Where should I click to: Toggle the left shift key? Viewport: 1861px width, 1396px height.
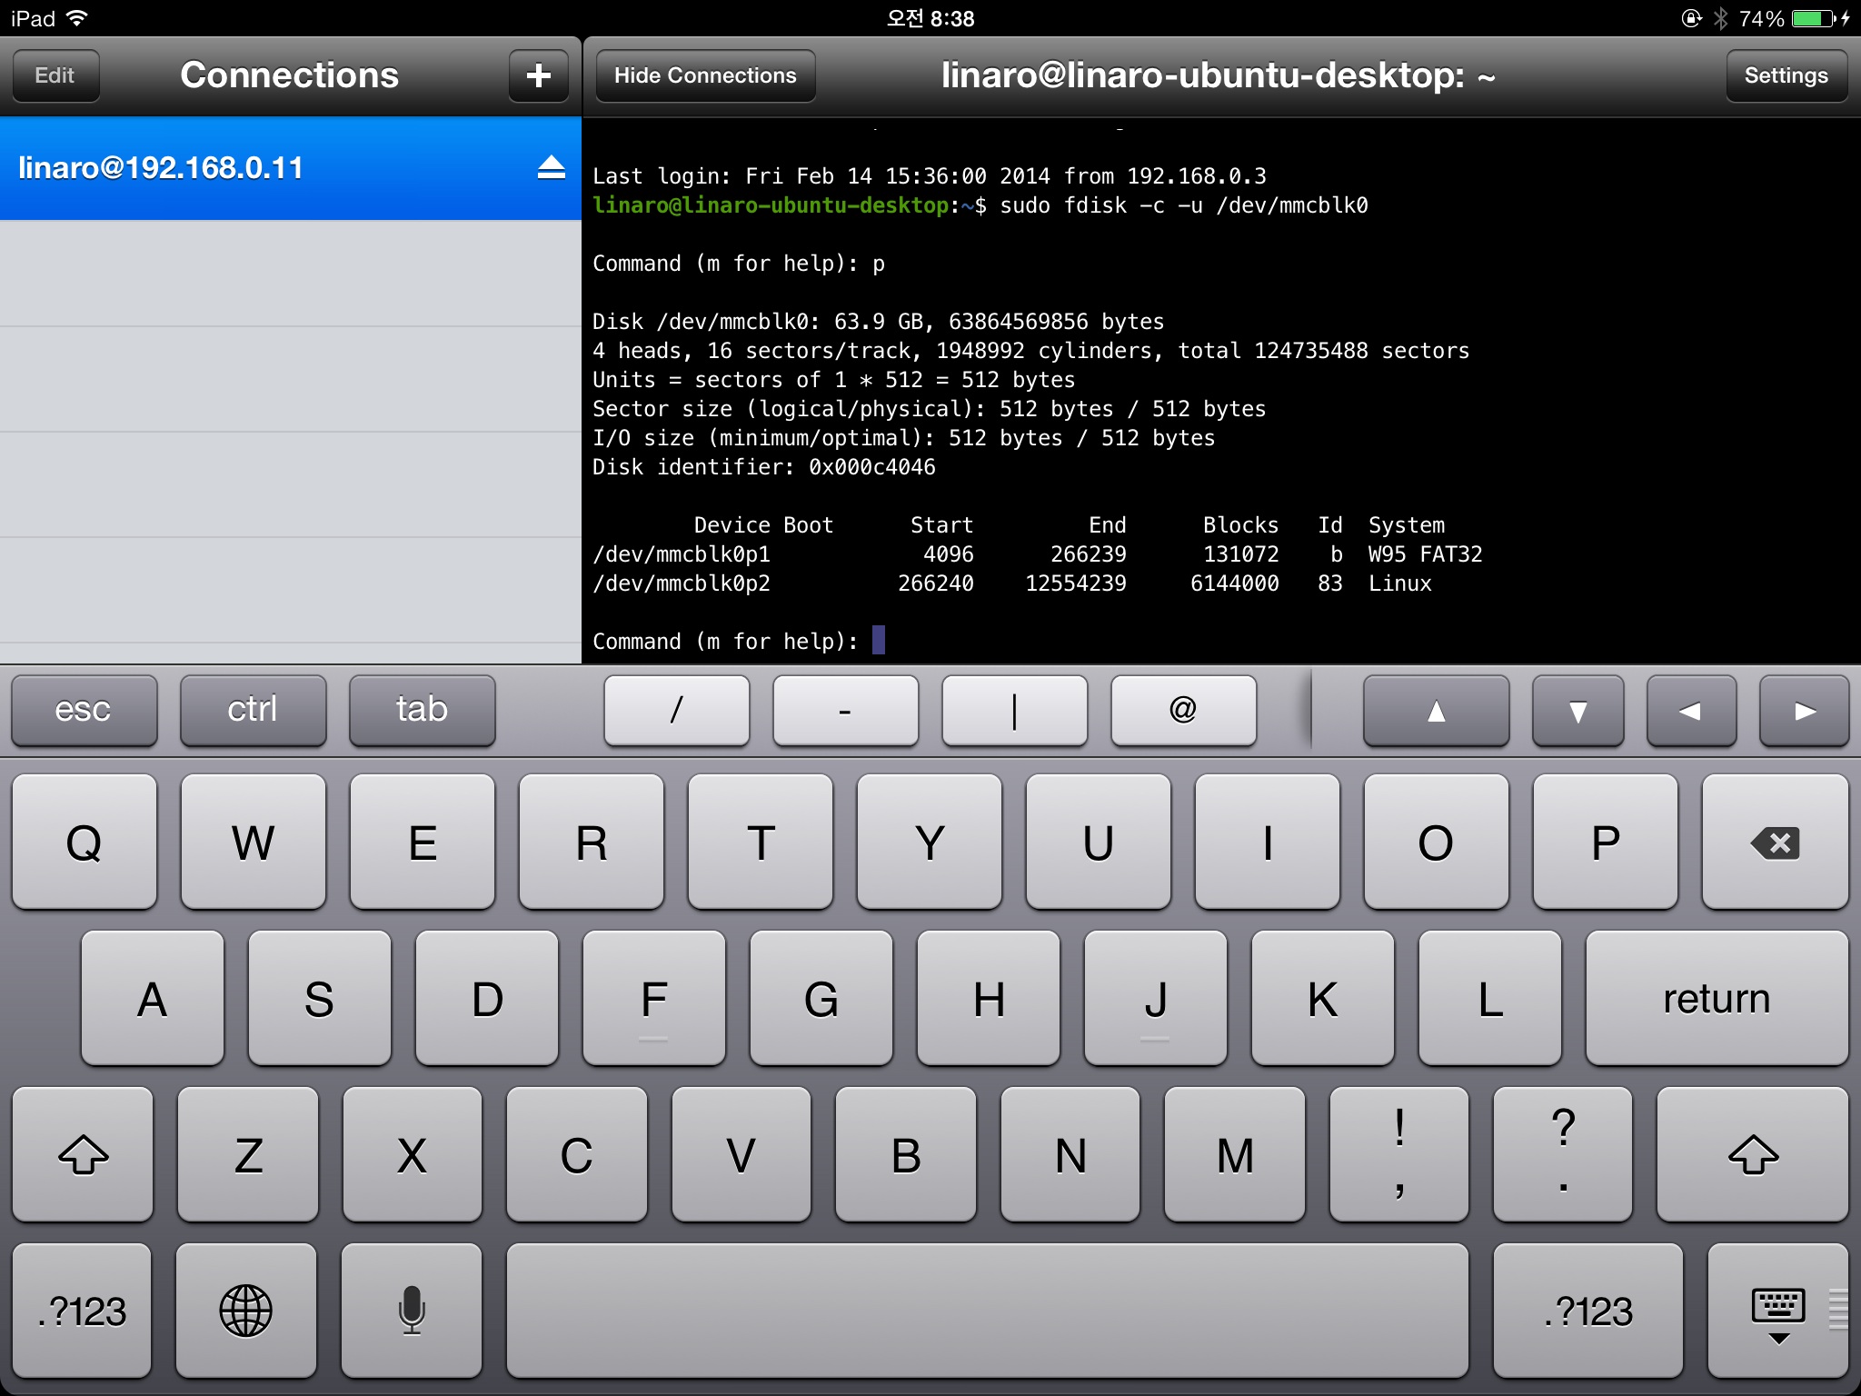point(83,1154)
